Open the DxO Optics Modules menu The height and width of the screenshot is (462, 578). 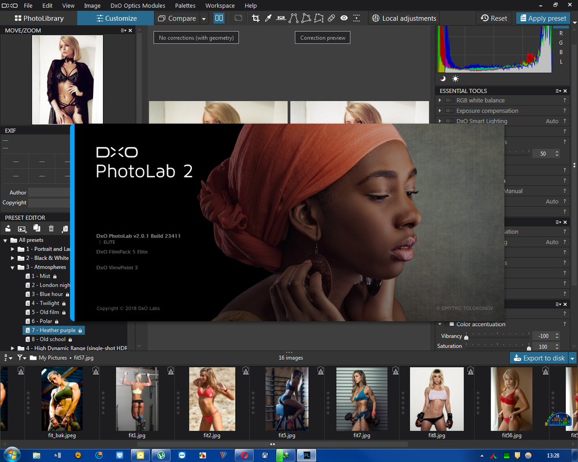click(138, 6)
